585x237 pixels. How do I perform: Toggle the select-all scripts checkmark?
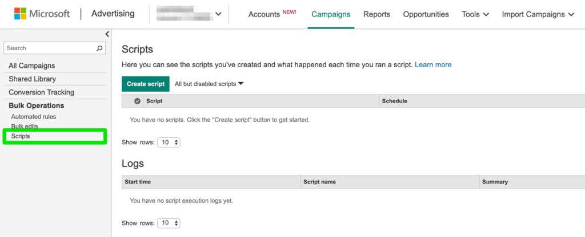point(137,101)
